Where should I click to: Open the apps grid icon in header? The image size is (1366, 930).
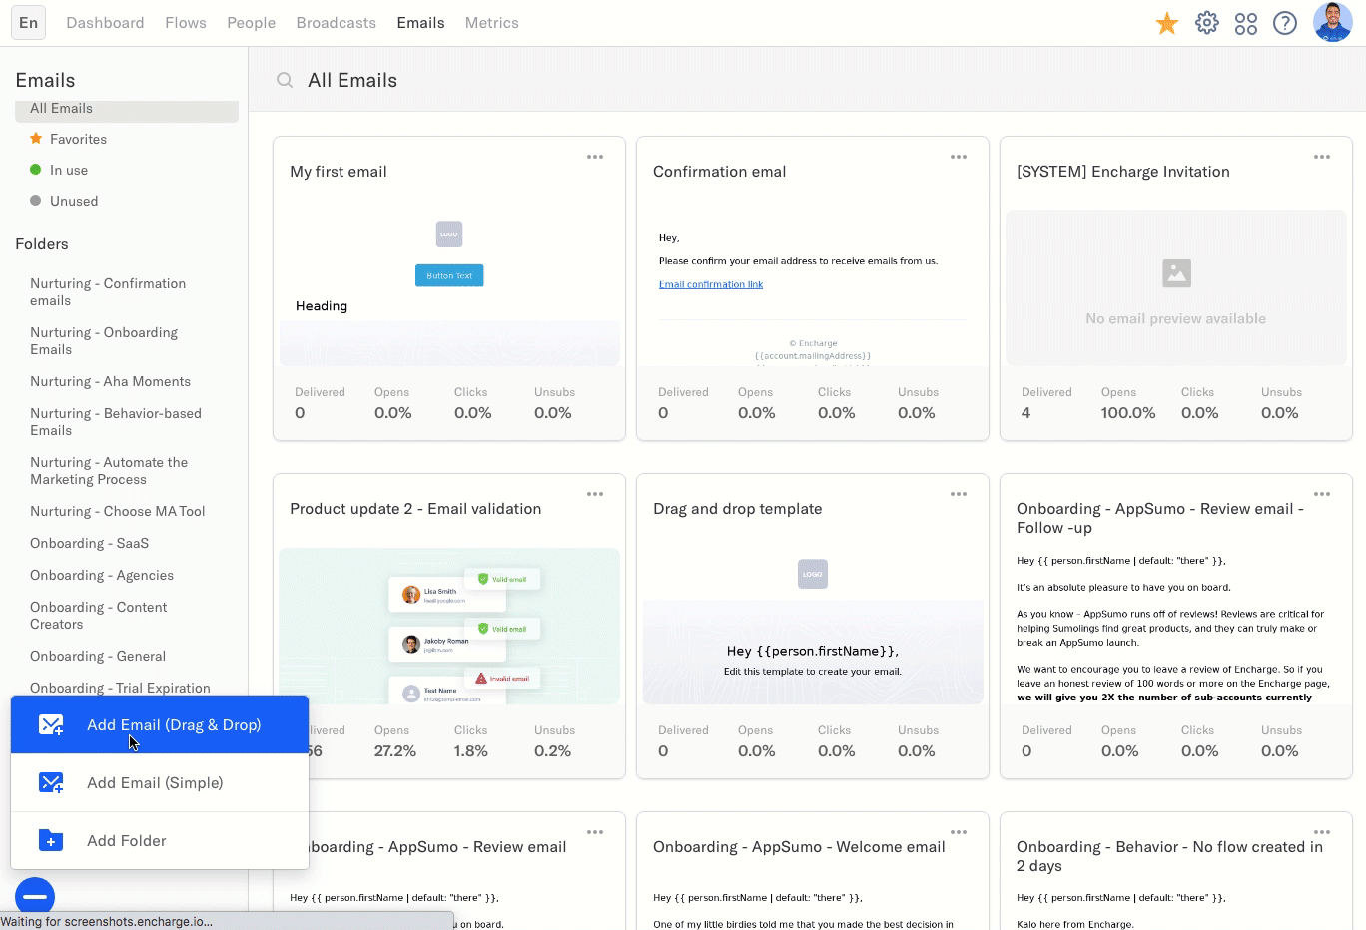point(1245,23)
